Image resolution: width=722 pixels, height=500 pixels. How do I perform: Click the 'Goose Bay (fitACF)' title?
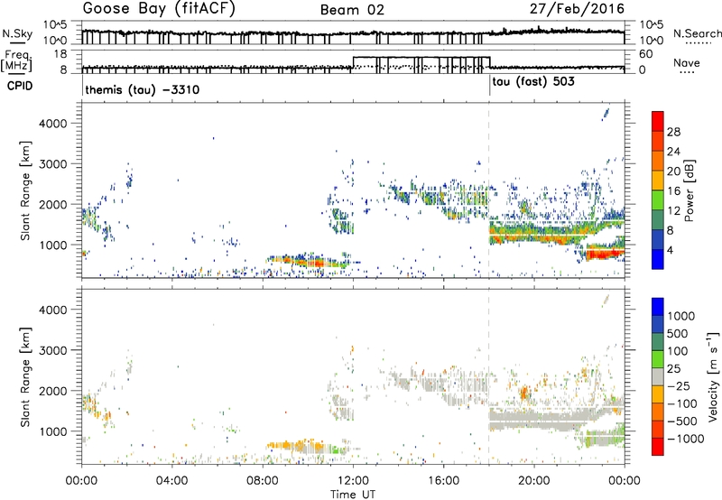(159, 9)
